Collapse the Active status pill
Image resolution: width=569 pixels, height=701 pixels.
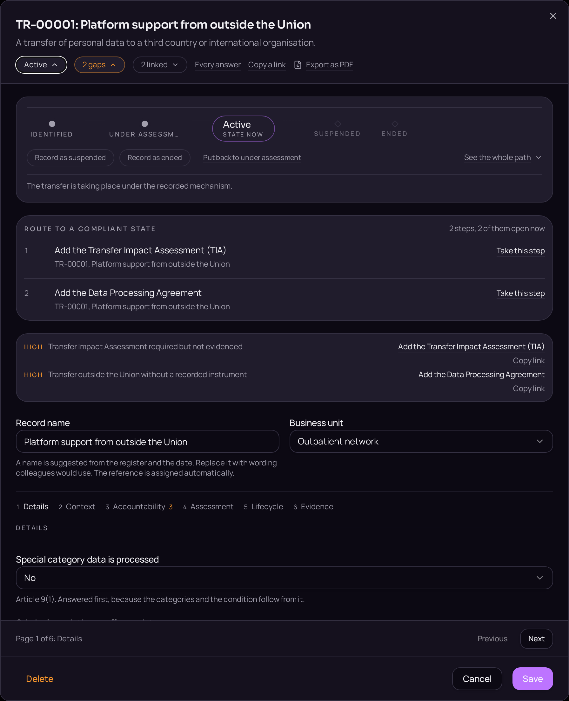(41, 65)
